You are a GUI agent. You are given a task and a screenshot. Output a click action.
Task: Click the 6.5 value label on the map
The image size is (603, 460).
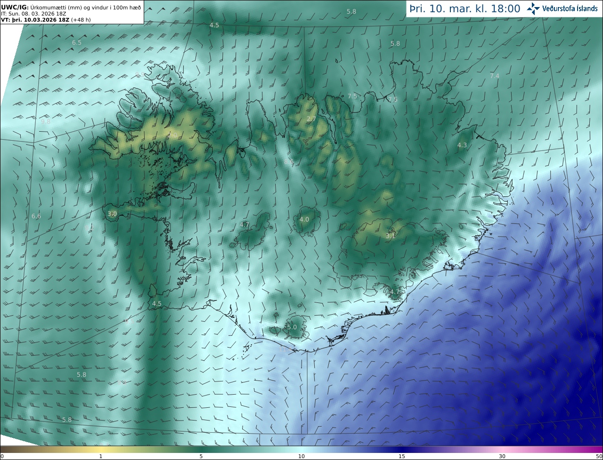click(x=76, y=42)
